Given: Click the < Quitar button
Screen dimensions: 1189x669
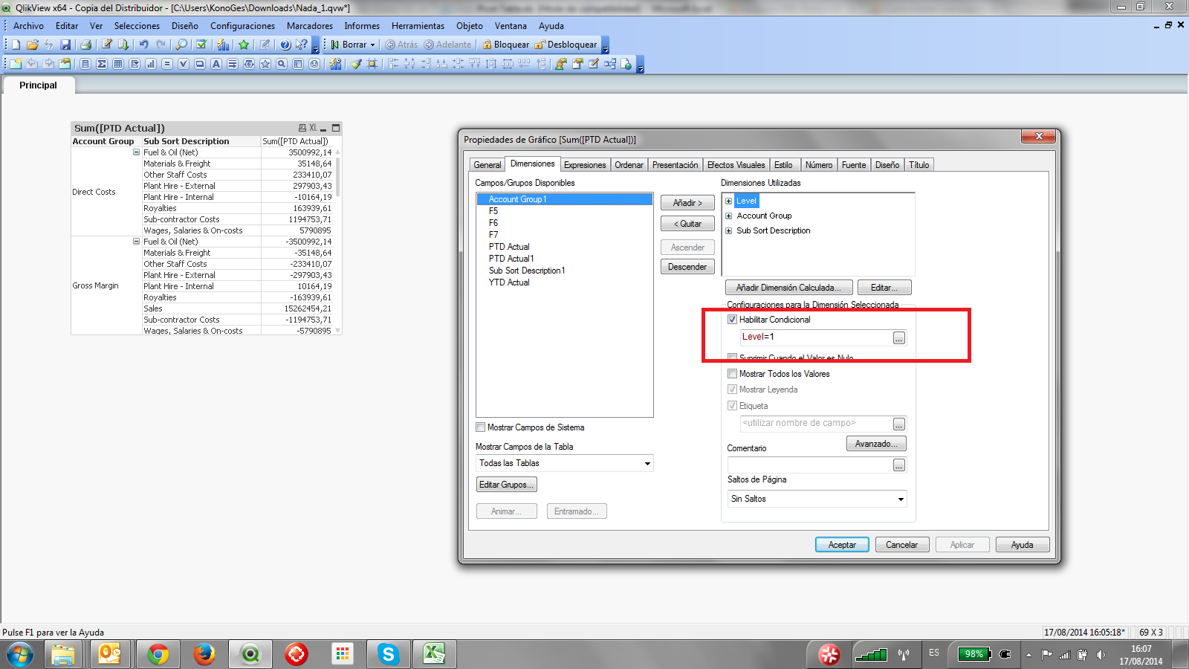Looking at the screenshot, I should pyautogui.click(x=687, y=224).
